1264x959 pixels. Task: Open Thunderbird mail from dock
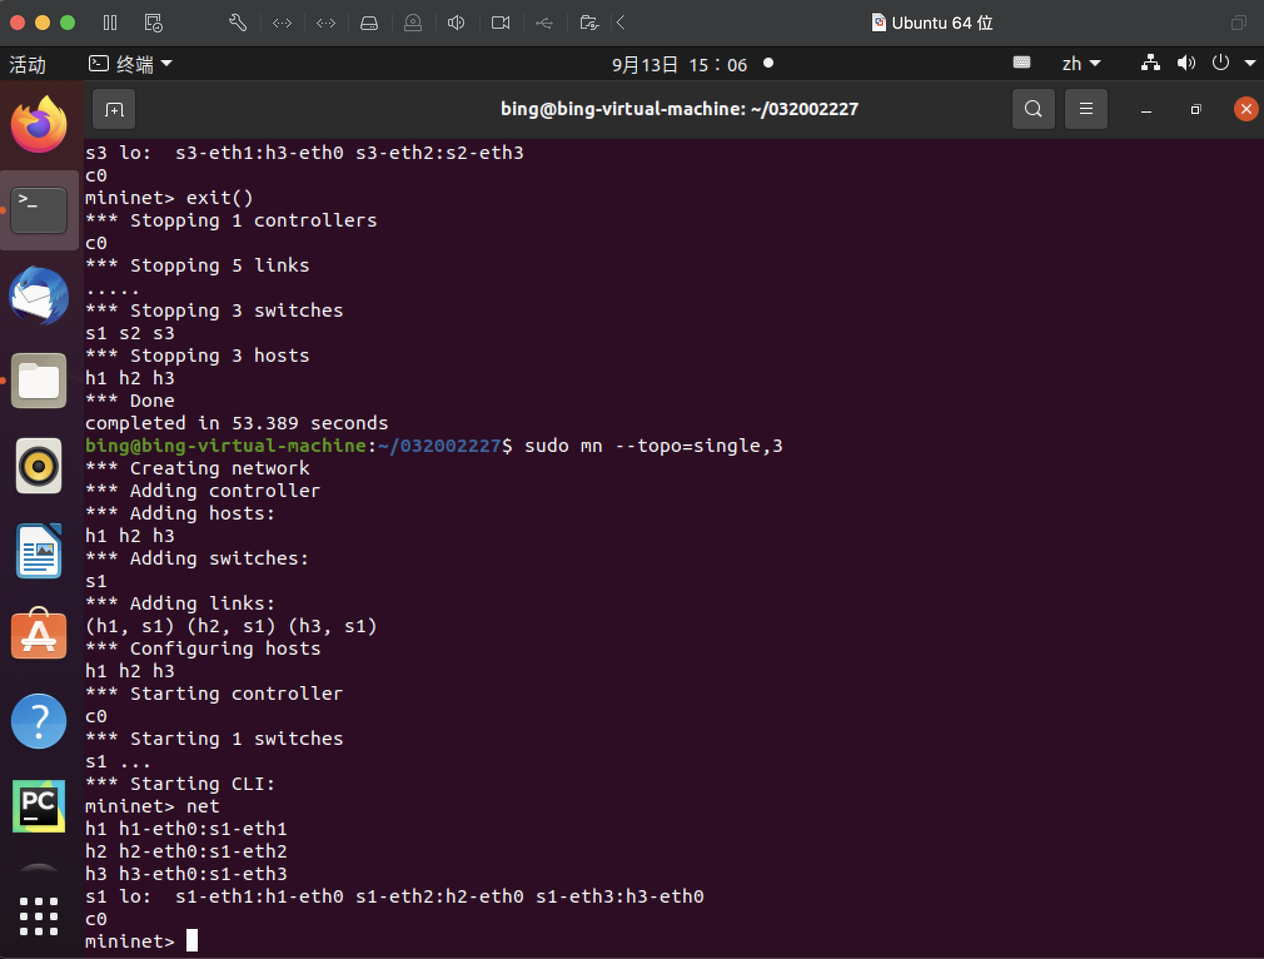(x=39, y=295)
